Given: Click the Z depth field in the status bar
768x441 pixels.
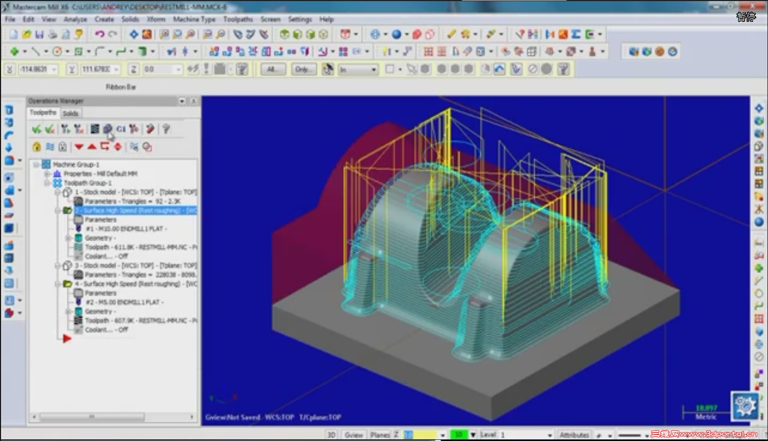Looking at the screenshot, I should click(421, 435).
